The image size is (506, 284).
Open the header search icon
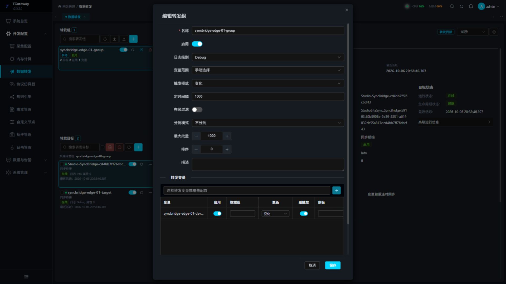pyautogui.click(x=452, y=6)
